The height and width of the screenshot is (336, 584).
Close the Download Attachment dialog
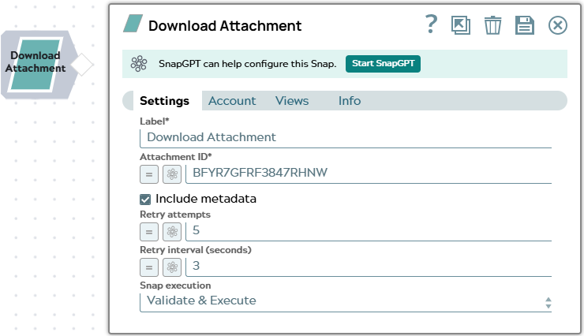(x=557, y=25)
